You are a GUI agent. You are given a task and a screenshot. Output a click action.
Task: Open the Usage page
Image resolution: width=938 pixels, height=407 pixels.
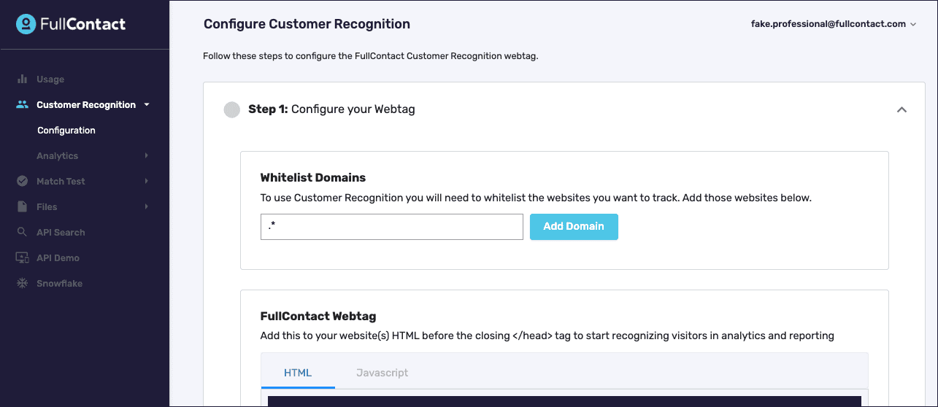(50, 80)
